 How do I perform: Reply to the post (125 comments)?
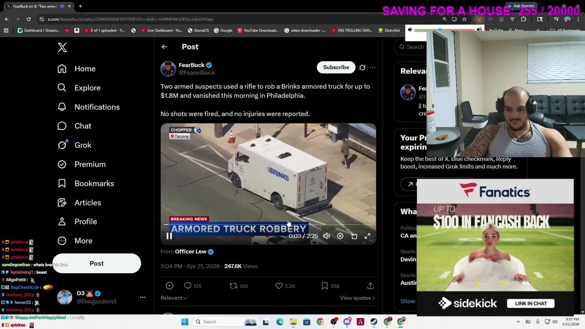(192, 286)
